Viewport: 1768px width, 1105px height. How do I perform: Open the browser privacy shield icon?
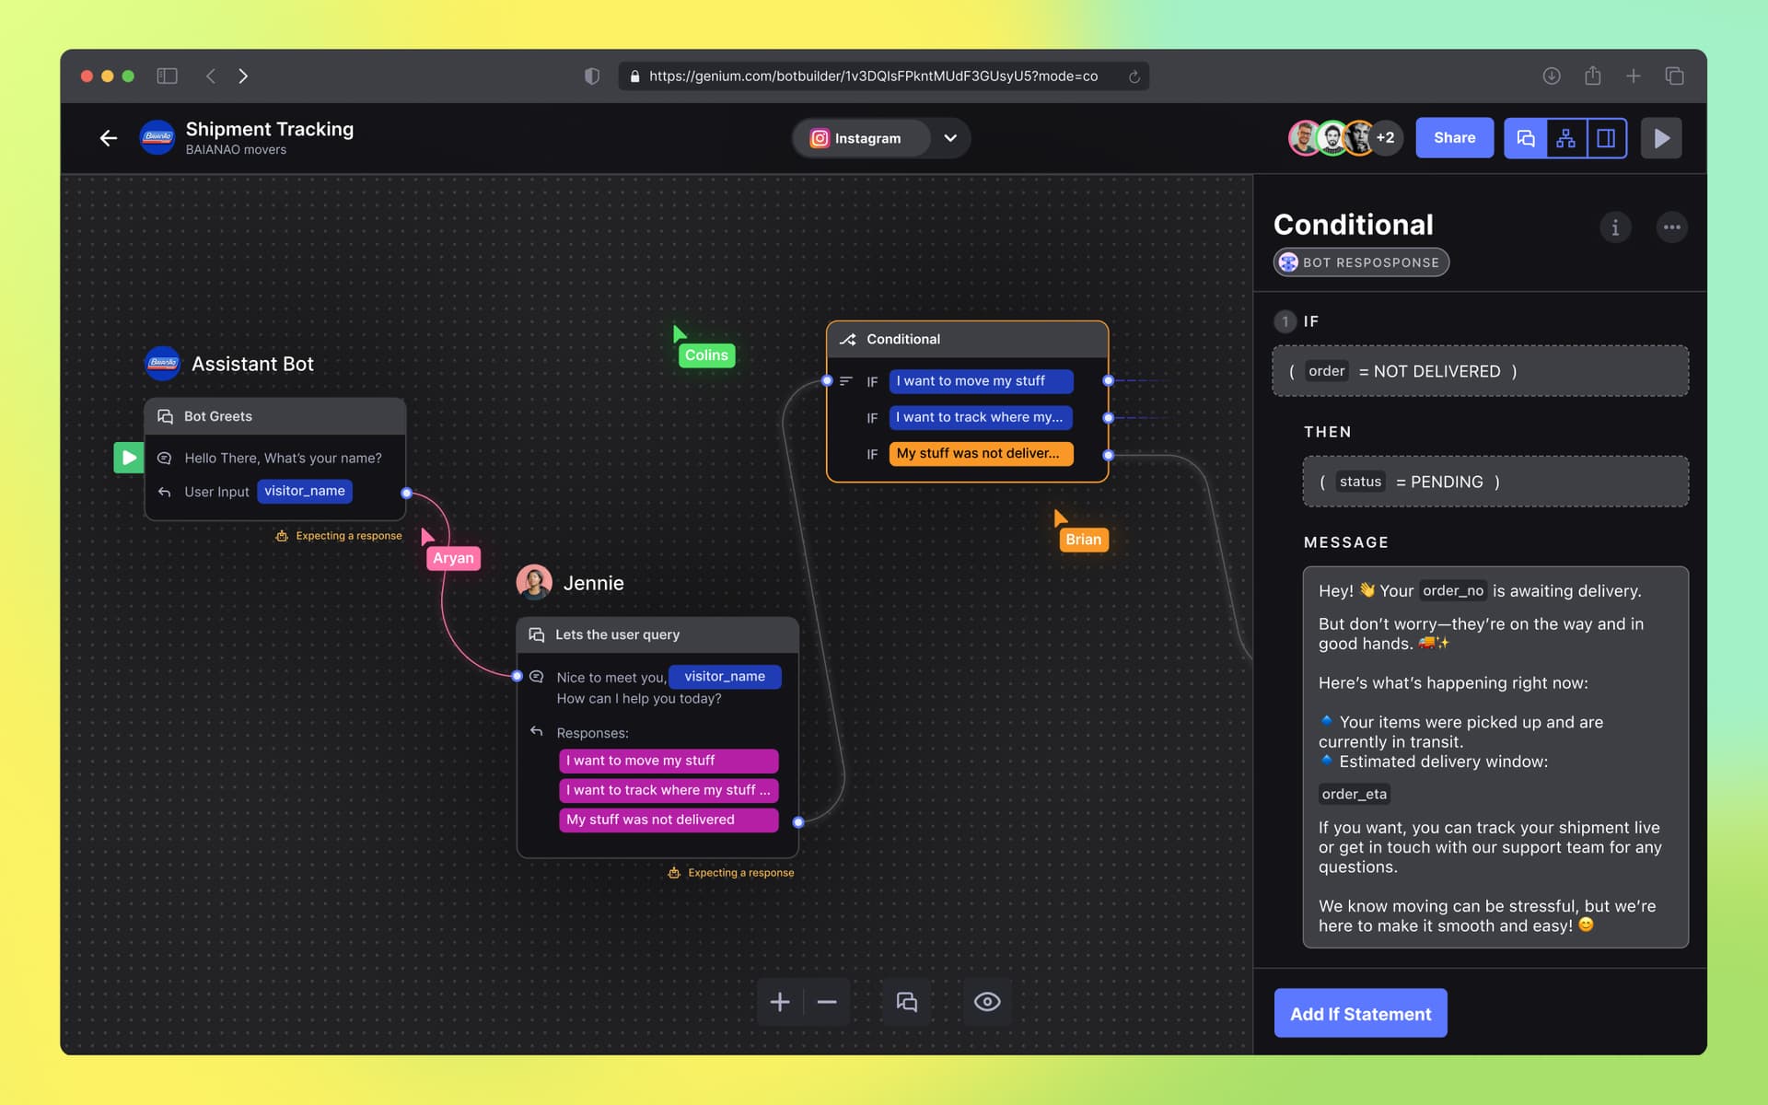click(x=592, y=76)
